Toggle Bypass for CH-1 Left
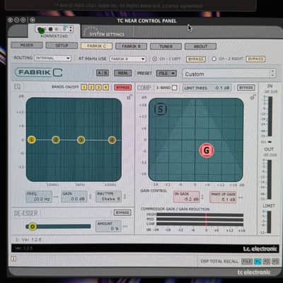 pyautogui.click(x=196, y=59)
